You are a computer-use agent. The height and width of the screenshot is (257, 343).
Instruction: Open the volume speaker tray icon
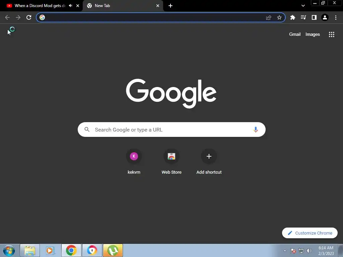tap(309, 251)
